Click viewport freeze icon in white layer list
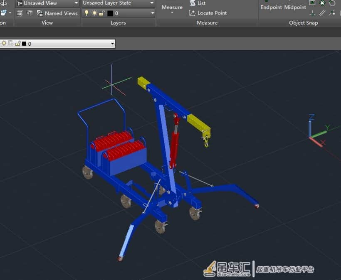This screenshot has height=280, width=341. click(11, 43)
